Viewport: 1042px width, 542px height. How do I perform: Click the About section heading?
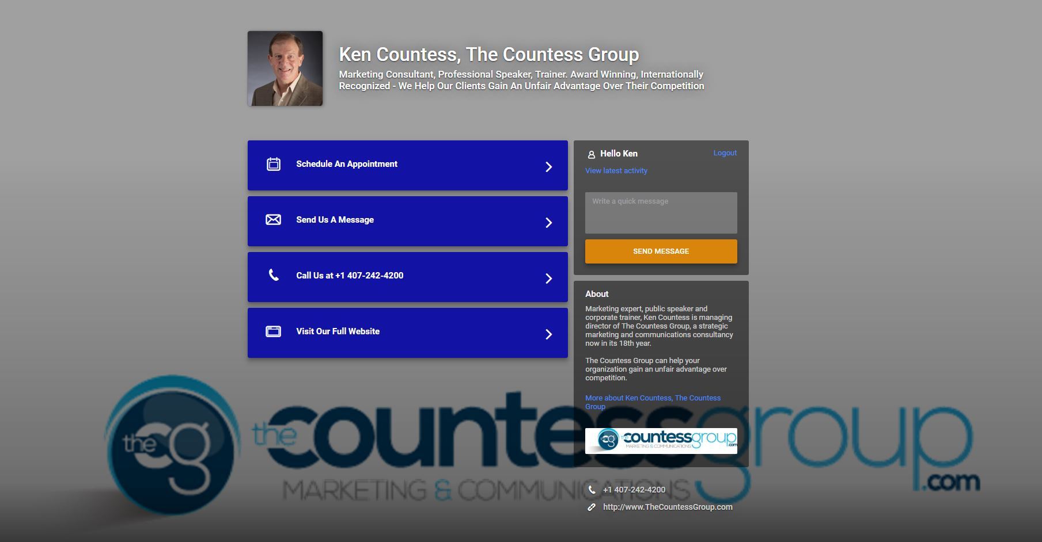[x=597, y=294]
